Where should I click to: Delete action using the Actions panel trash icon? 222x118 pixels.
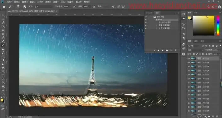[176, 50]
